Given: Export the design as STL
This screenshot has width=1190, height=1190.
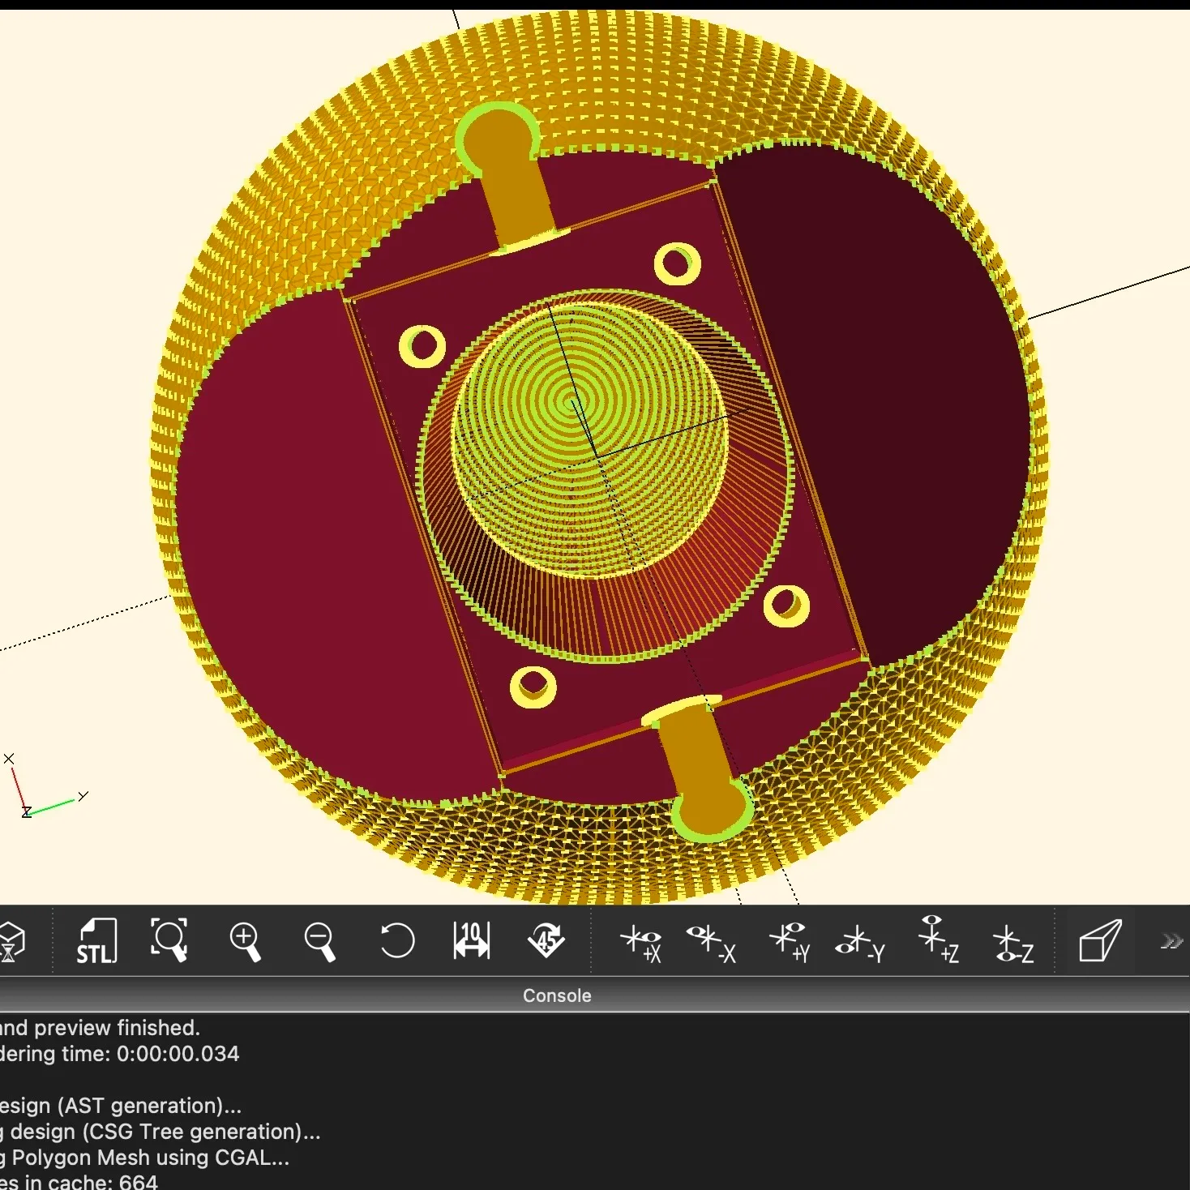Looking at the screenshot, I should 96,941.
